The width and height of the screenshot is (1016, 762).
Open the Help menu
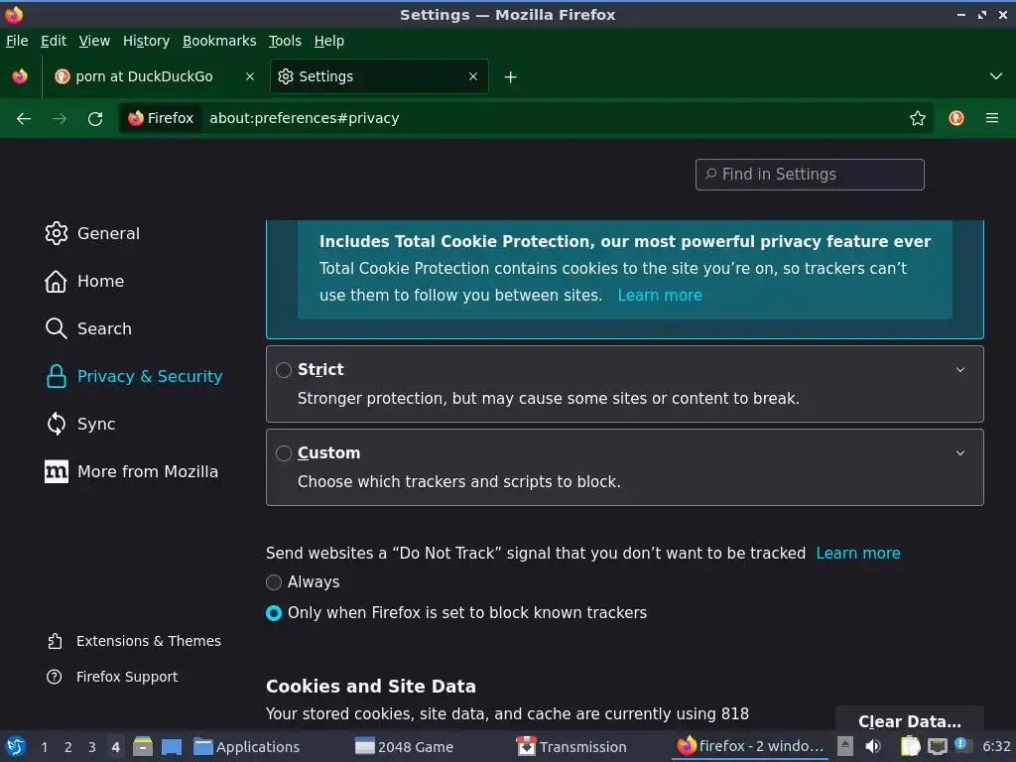click(329, 41)
